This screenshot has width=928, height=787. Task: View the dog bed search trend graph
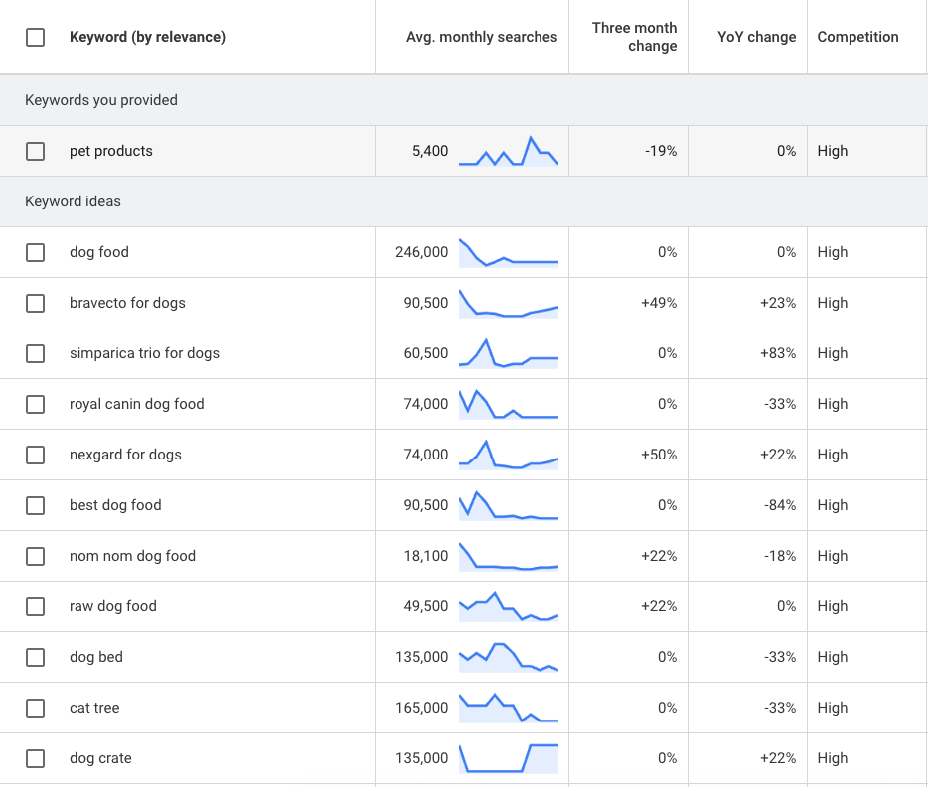click(x=510, y=657)
